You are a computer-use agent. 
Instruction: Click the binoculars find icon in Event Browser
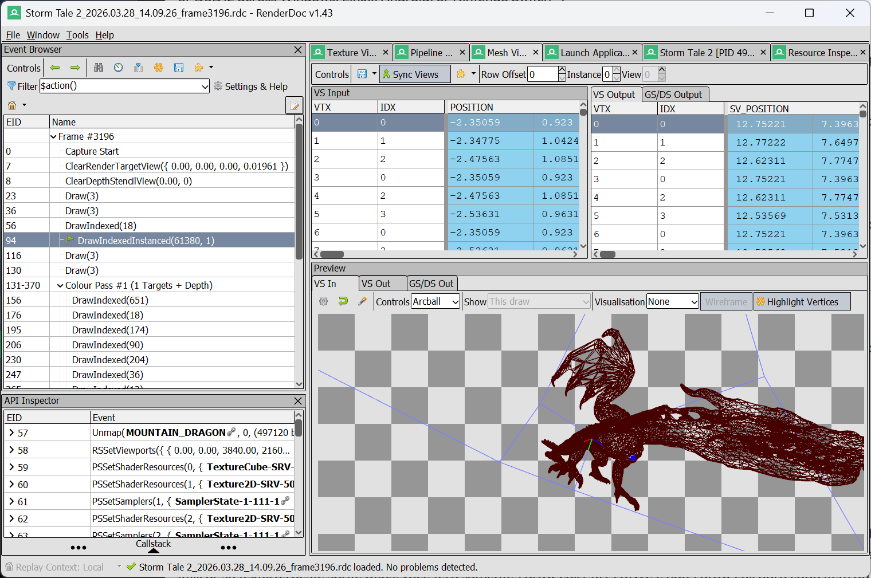point(99,68)
